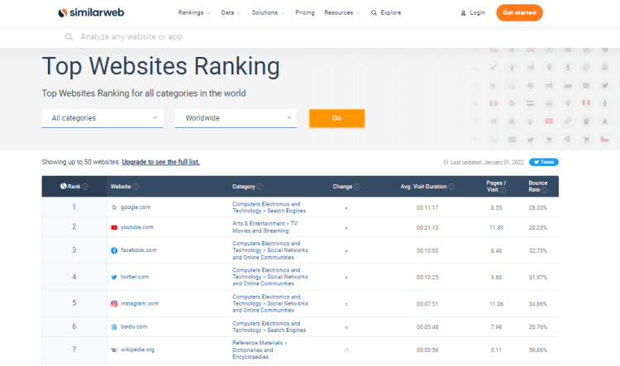Click the Top Websites Ranking heading

click(x=161, y=66)
